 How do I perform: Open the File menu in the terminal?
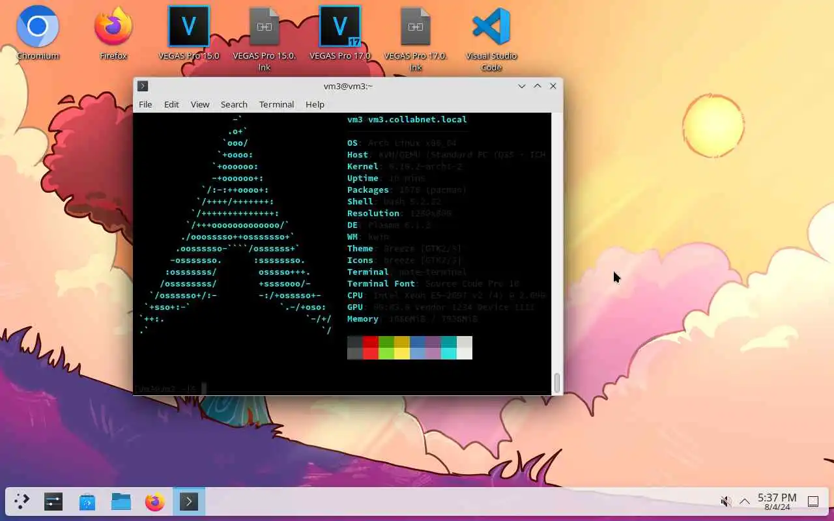point(145,104)
